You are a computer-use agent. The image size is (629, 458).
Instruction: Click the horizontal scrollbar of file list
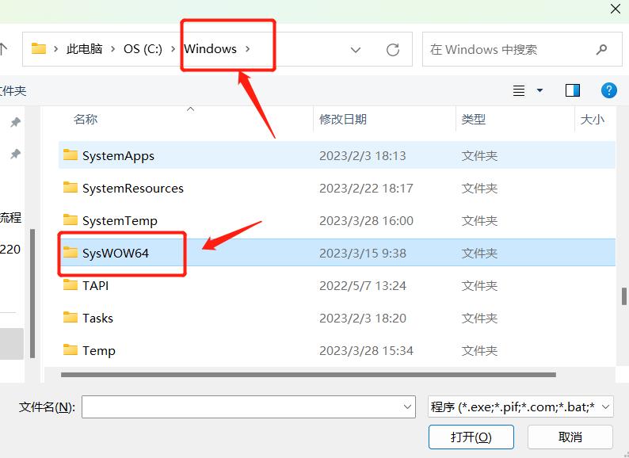tap(308, 375)
